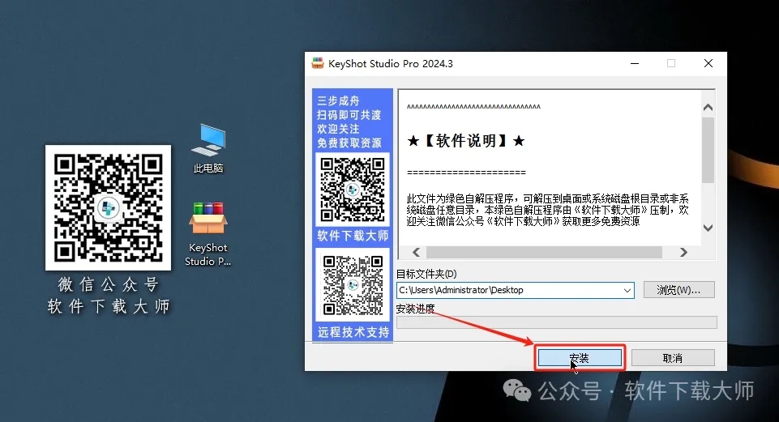Click the horizontal scrollbar thumb
This screenshot has height=422, width=779.
pyautogui.click(x=544, y=252)
